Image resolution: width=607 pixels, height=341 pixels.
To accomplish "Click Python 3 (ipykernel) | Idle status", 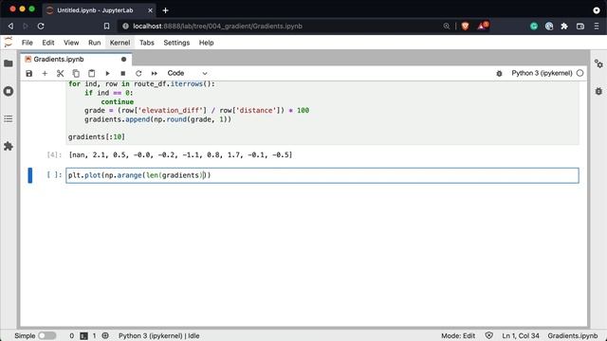I will 159,335.
